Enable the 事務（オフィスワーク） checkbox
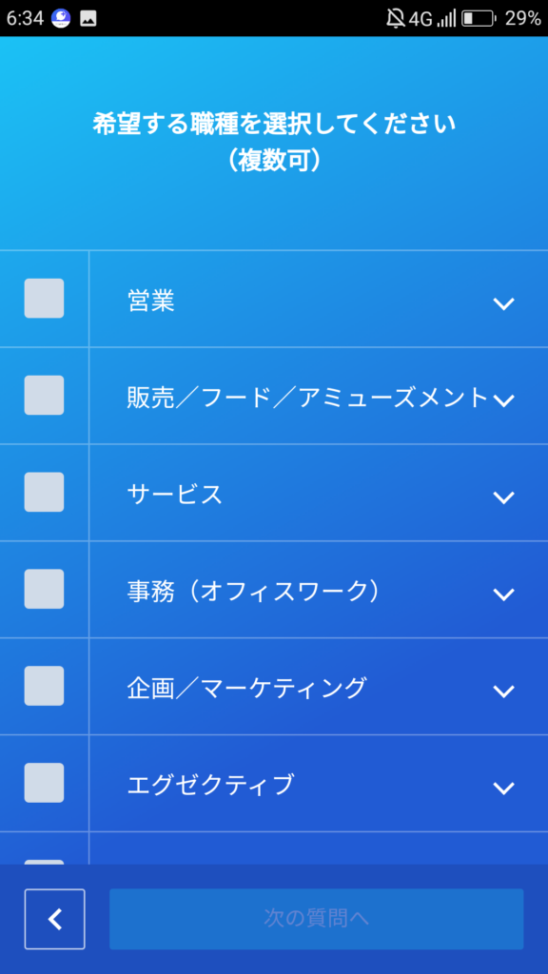The height and width of the screenshot is (974, 548). tap(44, 589)
